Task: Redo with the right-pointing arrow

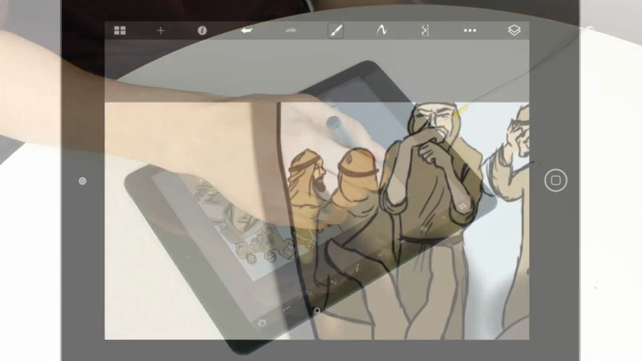Action: [290, 31]
